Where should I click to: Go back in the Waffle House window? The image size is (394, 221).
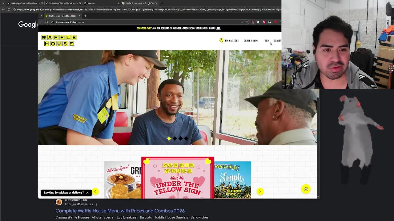41,22
